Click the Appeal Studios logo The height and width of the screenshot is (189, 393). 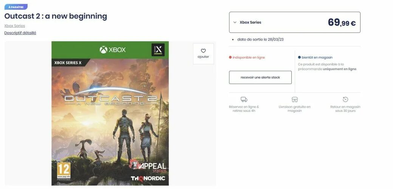[x=148, y=166]
